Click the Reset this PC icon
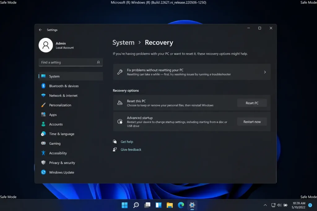The image size is (317, 211). click(x=120, y=103)
